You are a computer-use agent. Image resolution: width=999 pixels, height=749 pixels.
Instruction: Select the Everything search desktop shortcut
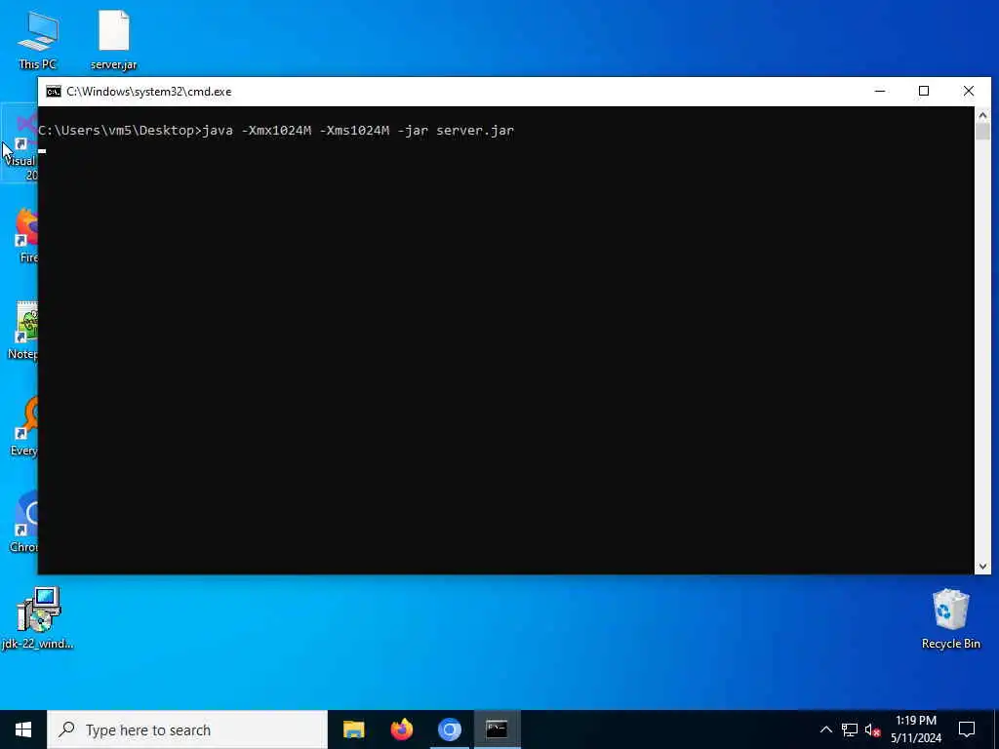coord(25,427)
